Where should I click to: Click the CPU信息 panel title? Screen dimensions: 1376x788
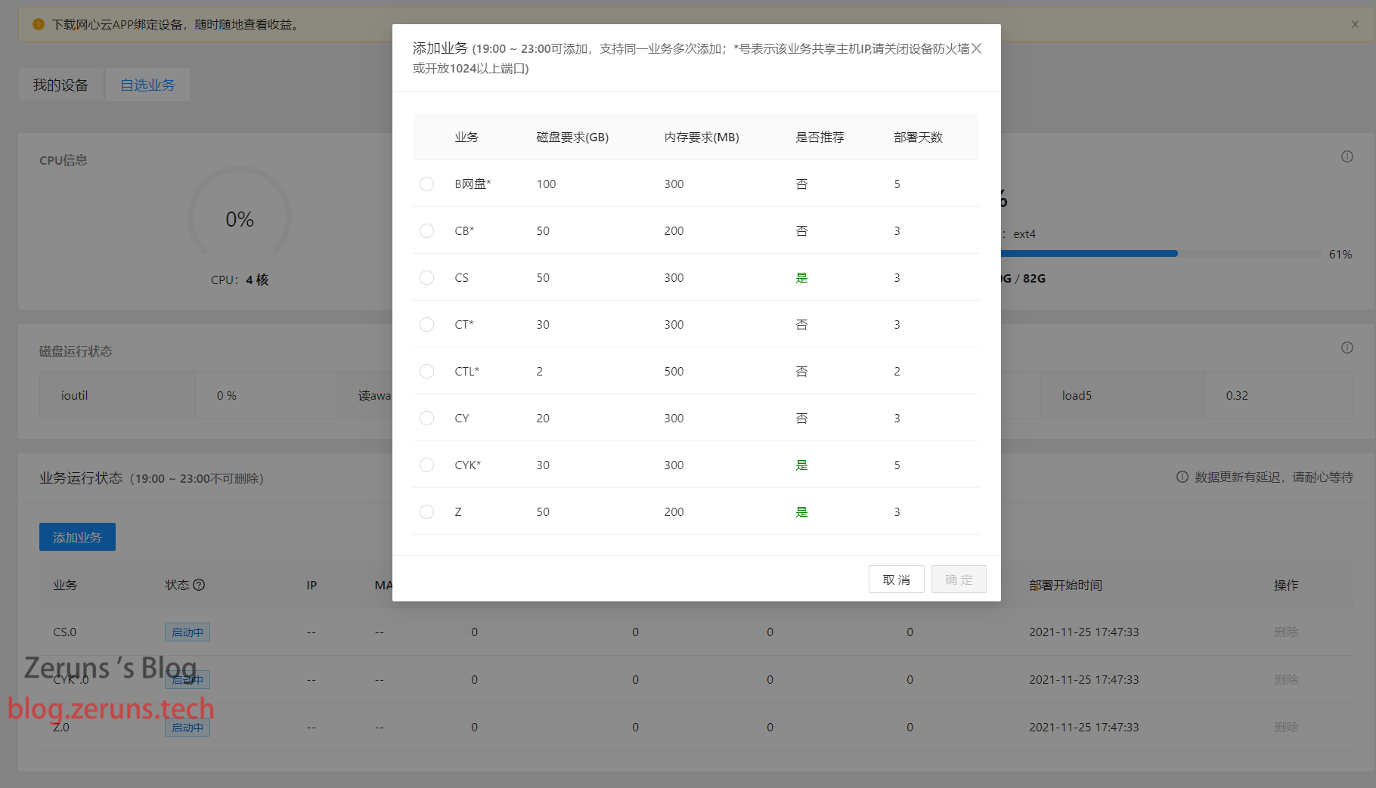(64, 160)
